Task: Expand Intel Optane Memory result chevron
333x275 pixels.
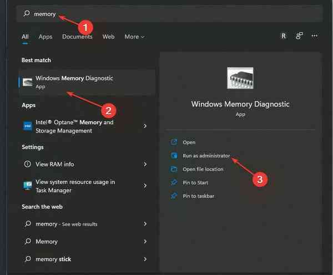Action: tap(145, 126)
